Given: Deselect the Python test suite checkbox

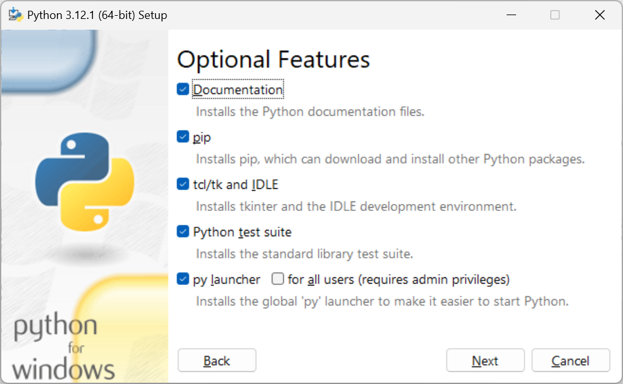Looking at the screenshot, I should (183, 232).
